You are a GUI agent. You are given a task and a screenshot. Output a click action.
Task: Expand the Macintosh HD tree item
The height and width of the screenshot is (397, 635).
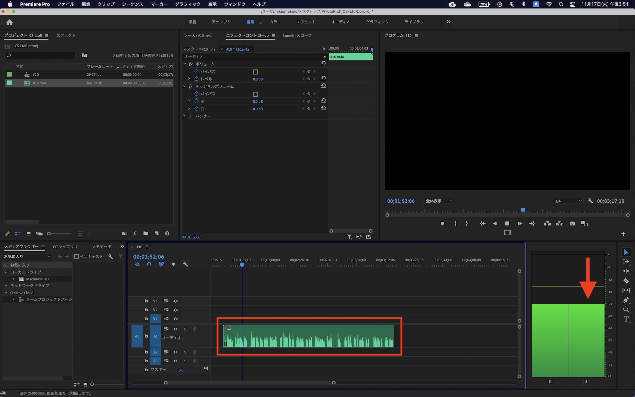(x=13, y=279)
